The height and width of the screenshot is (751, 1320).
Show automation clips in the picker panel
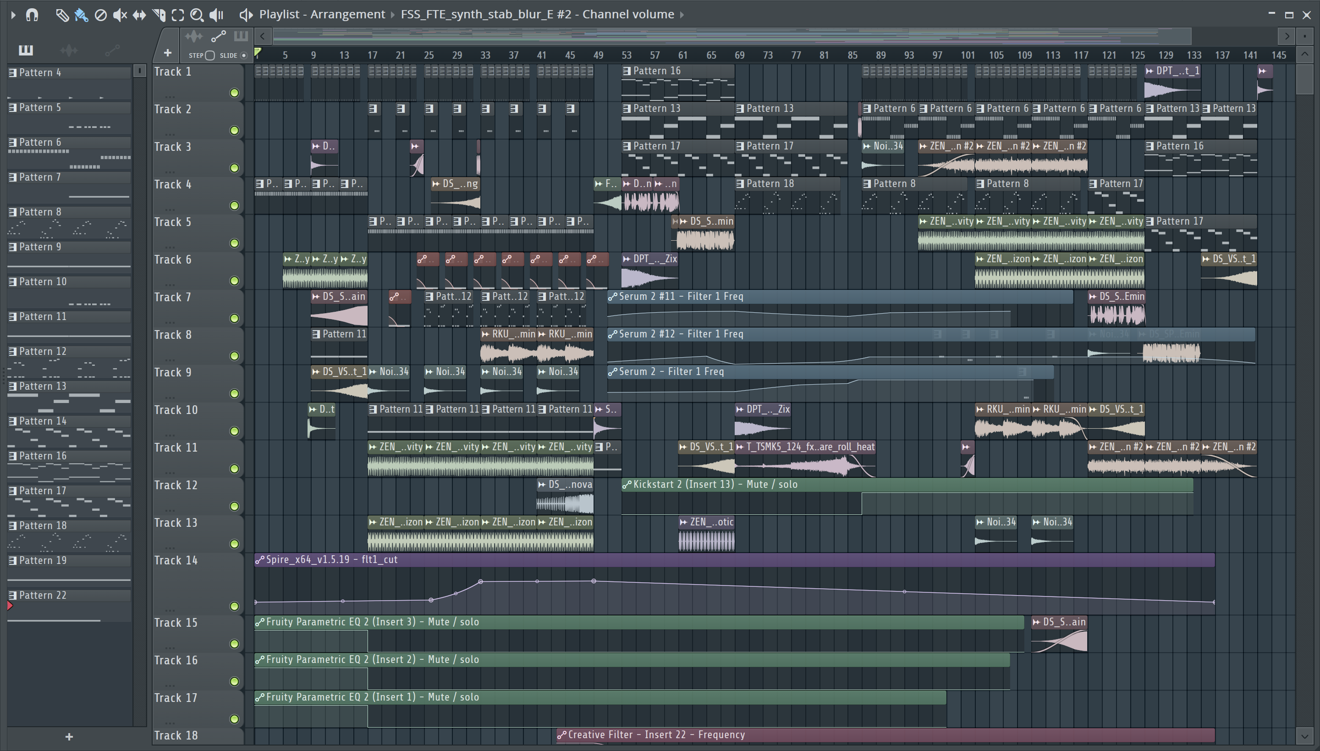[x=112, y=50]
